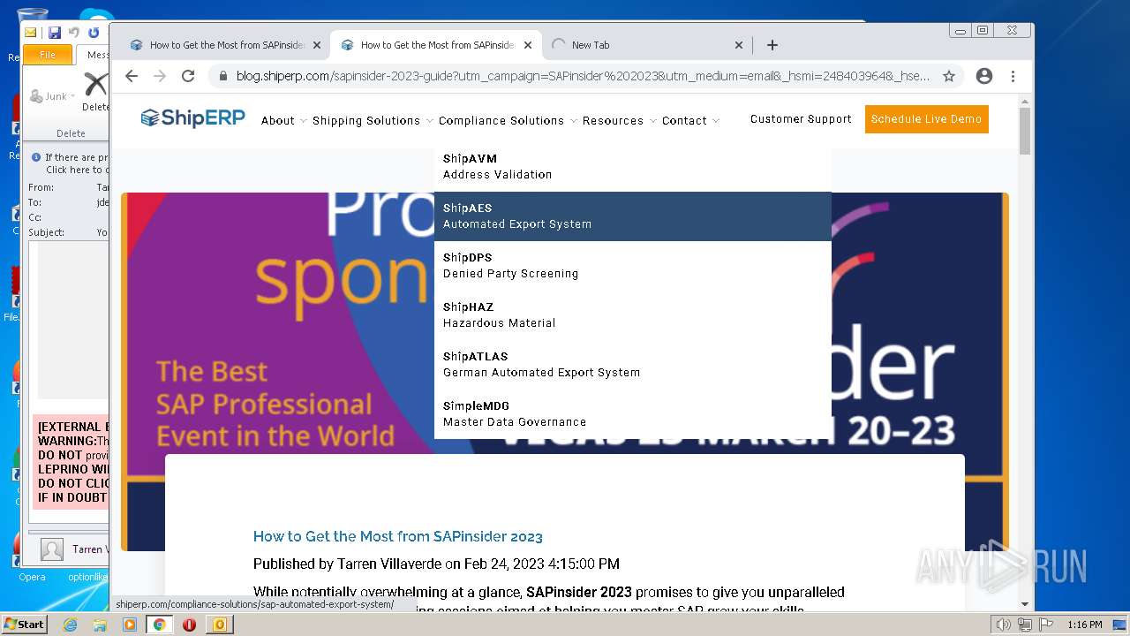This screenshot has height=636, width=1130.
Task: Select ShipAES Automated Export System item
Action: (633, 216)
